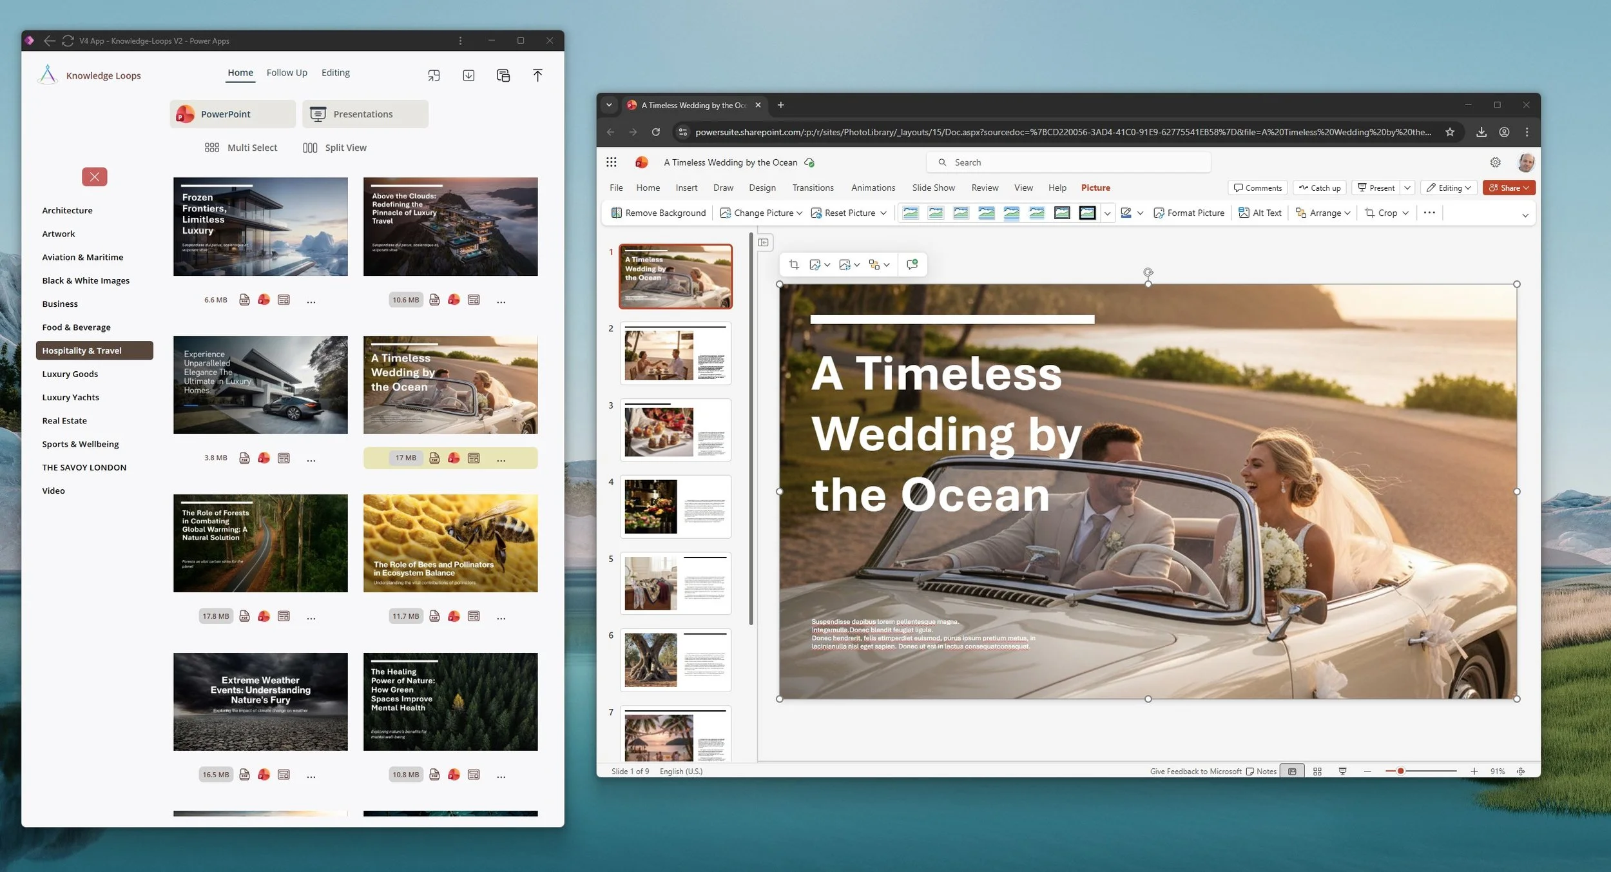The height and width of the screenshot is (872, 1611).
Task: Open the Transitions ribbon tab
Action: point(813,188)
